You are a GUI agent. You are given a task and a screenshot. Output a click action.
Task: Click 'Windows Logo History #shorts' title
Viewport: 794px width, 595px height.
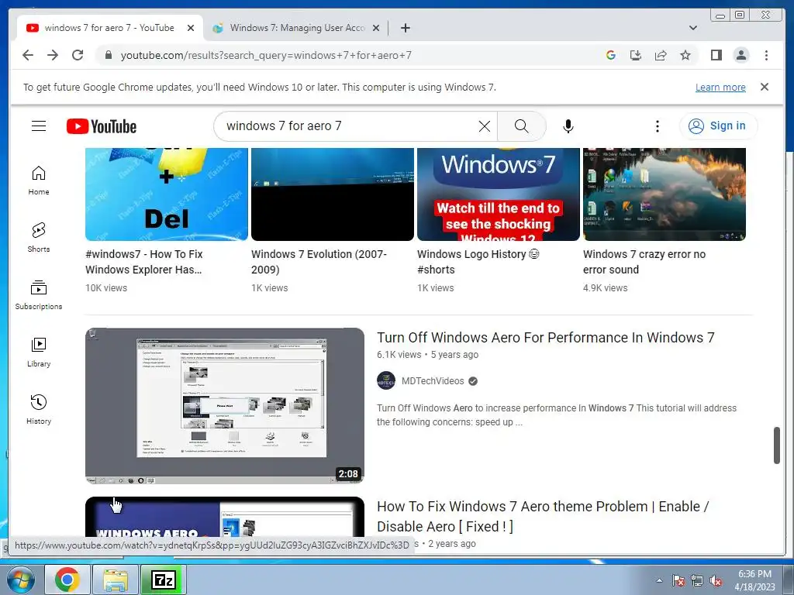point(478,262)
